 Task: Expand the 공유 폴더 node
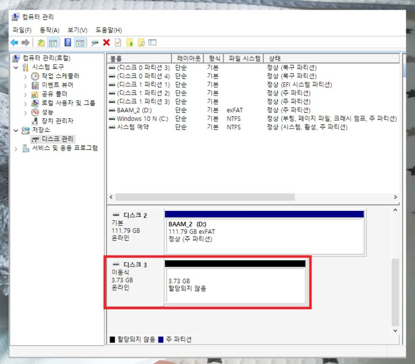(25, 95)
